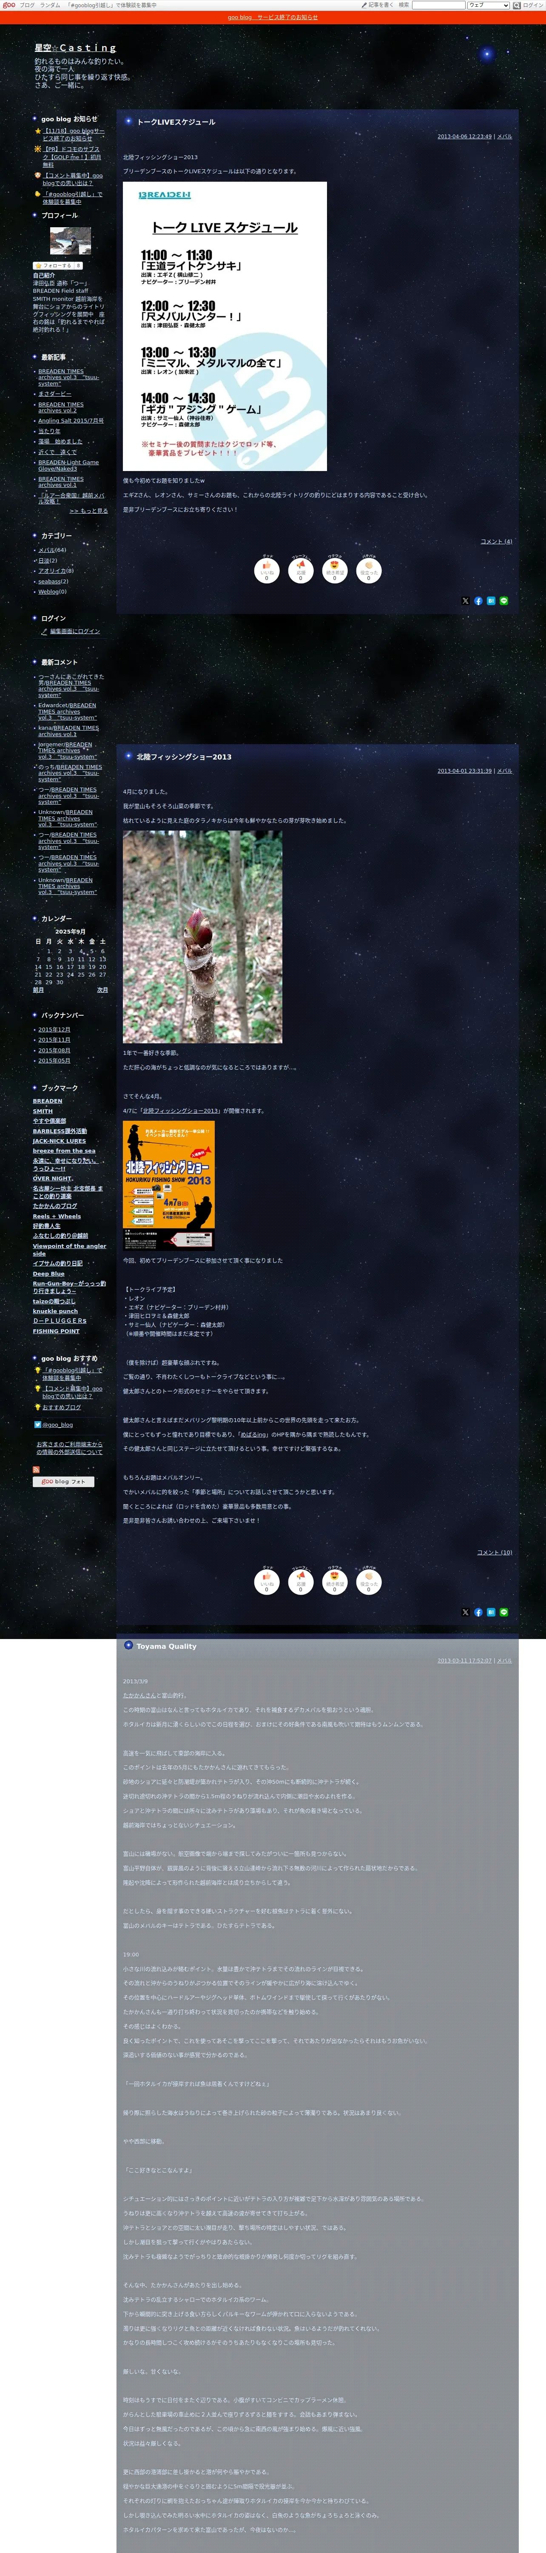
Task: Click the search text field in top bar
Action: 438,5
